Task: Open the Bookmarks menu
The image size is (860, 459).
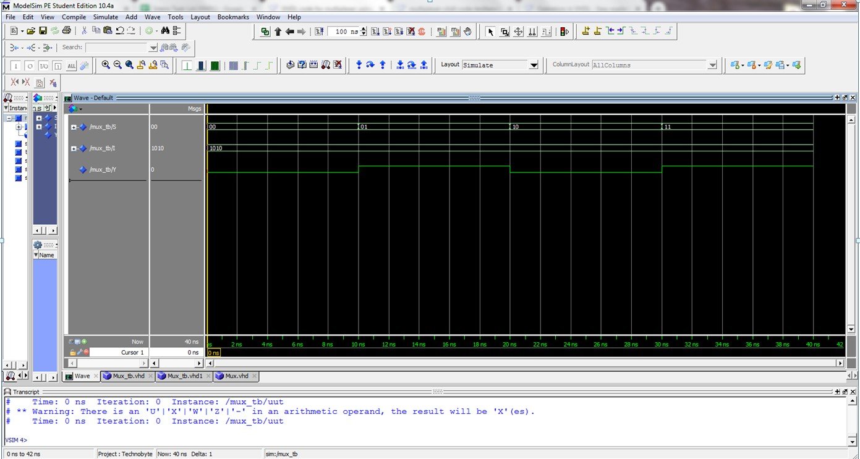Action: tap(233, 17)
